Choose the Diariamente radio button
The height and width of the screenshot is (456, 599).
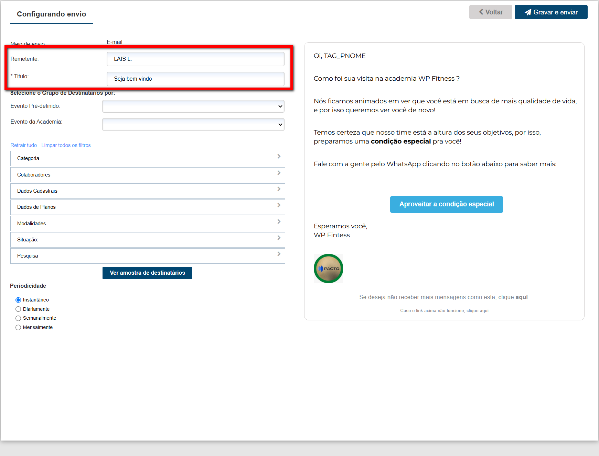(x=18, y=309)
